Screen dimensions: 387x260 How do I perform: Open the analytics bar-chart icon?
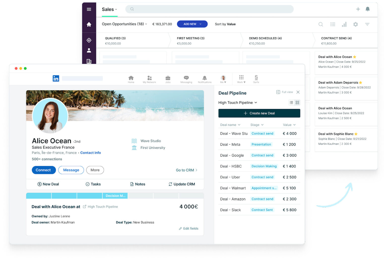coord(344,24)
